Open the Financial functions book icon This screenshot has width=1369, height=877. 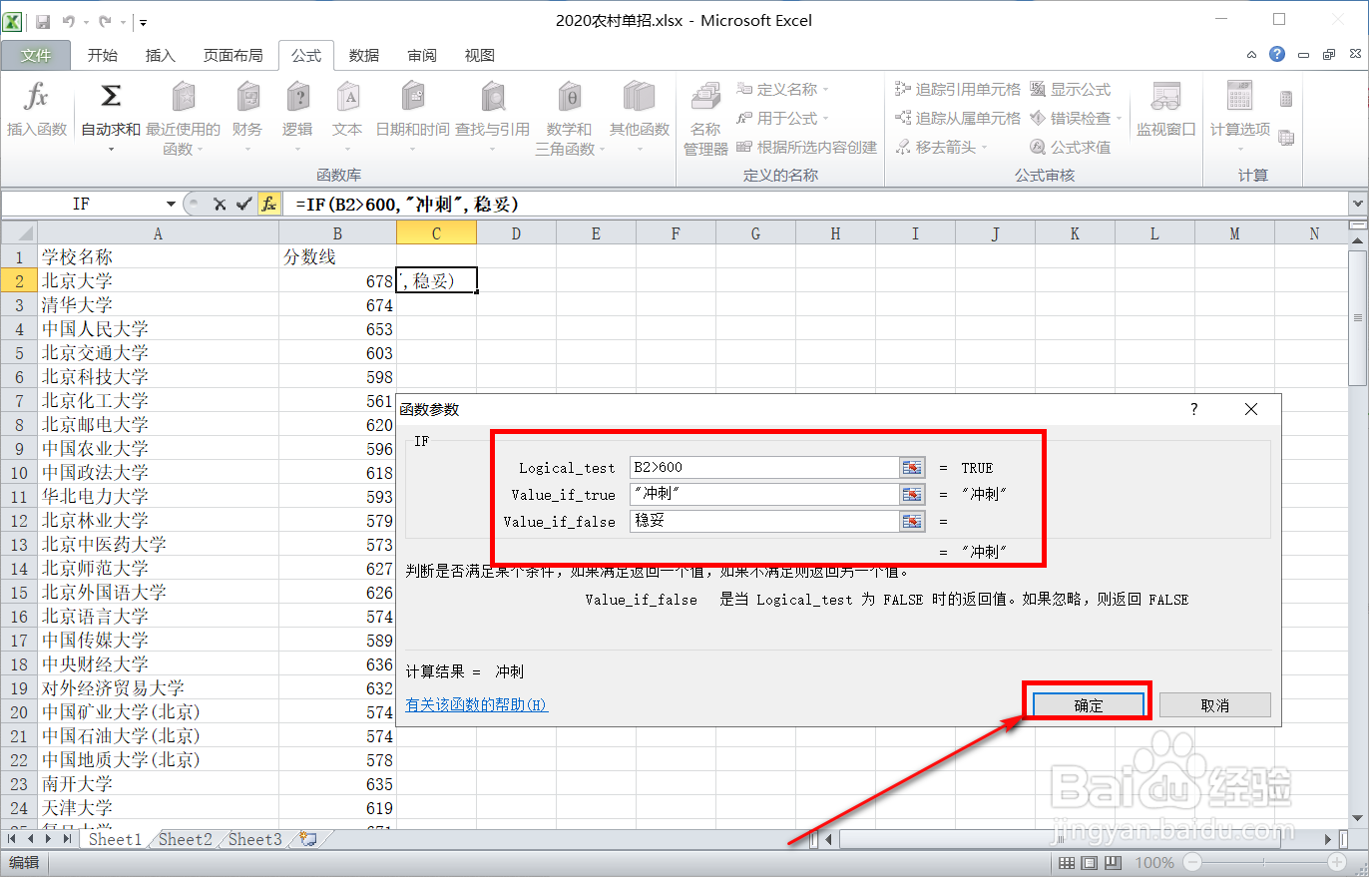[x=247, y=97]
